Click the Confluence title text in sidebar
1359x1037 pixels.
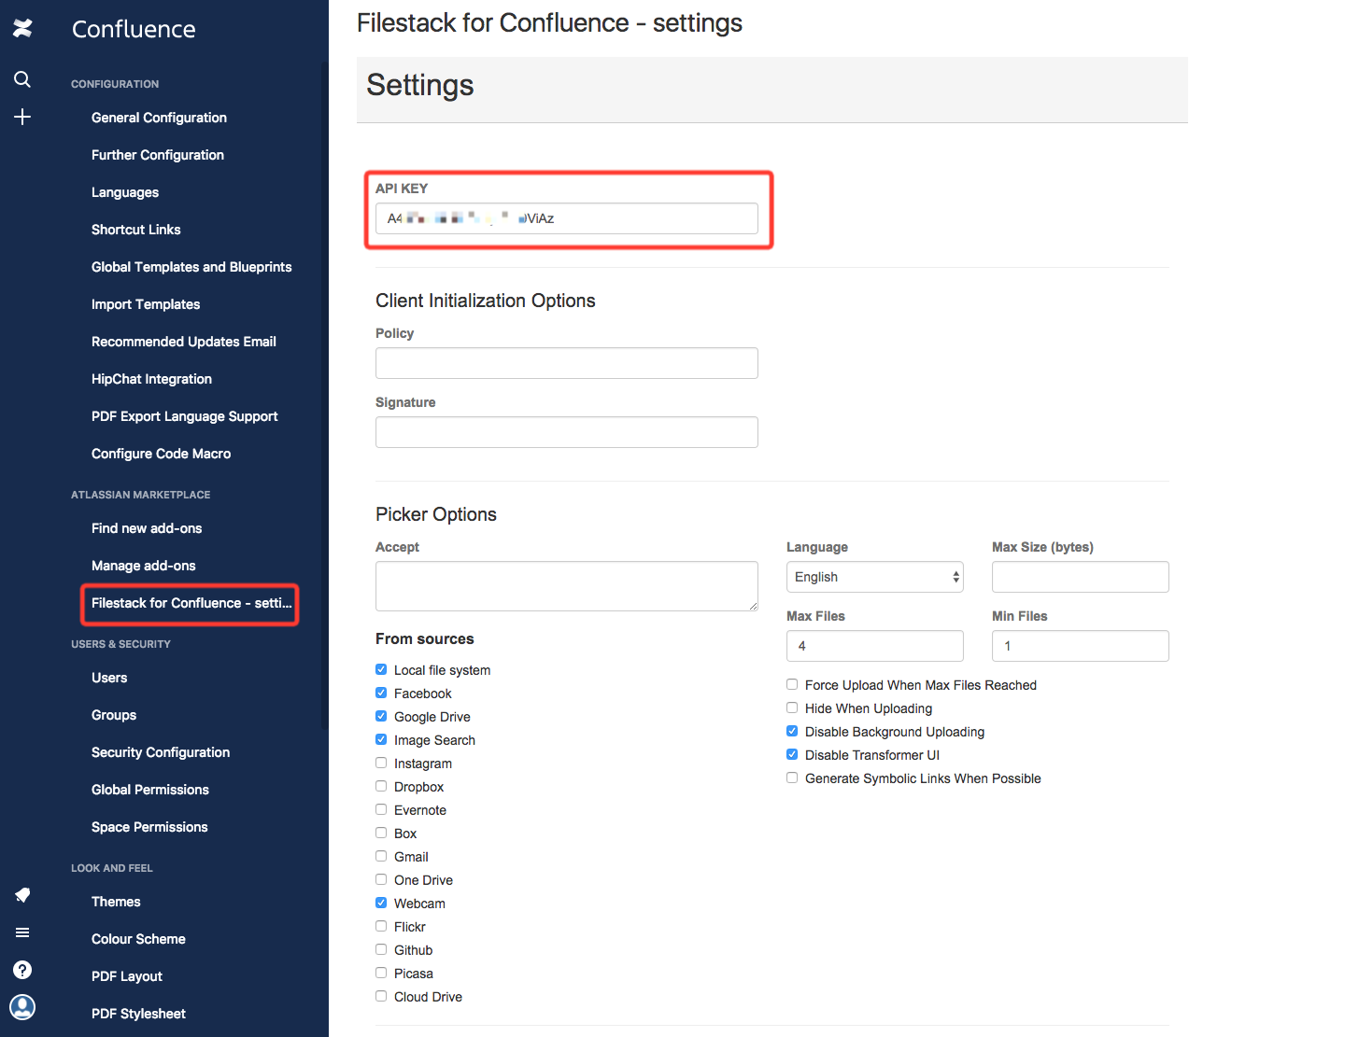tap(134, 29)
